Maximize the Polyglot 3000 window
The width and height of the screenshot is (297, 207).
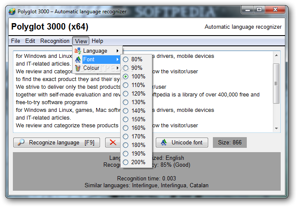click(259, 10)
